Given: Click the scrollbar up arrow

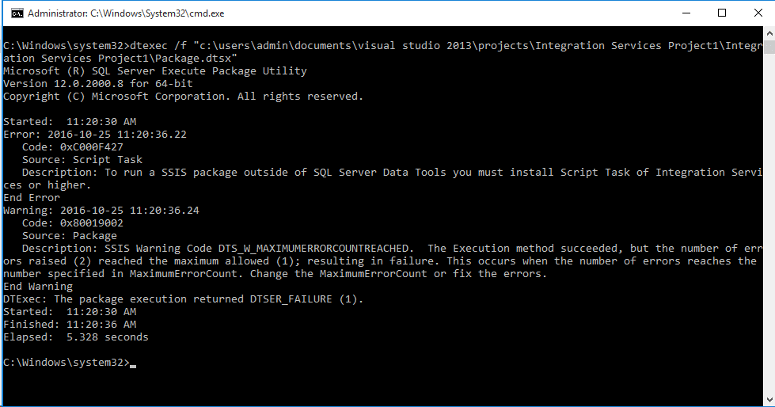Looking at the screenshot, I should point(769,33).
